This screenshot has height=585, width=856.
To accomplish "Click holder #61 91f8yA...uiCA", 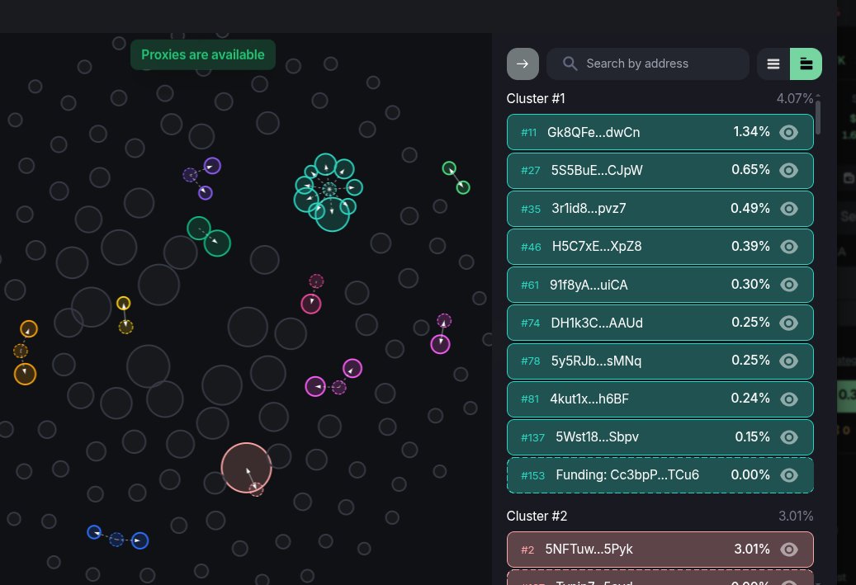I will pyautogui.click(x=660, y=285).
